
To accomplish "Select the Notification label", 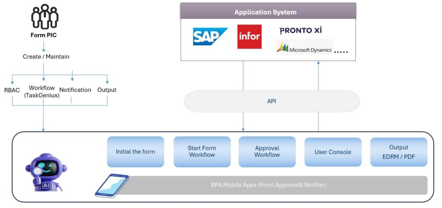I will 75,90.
